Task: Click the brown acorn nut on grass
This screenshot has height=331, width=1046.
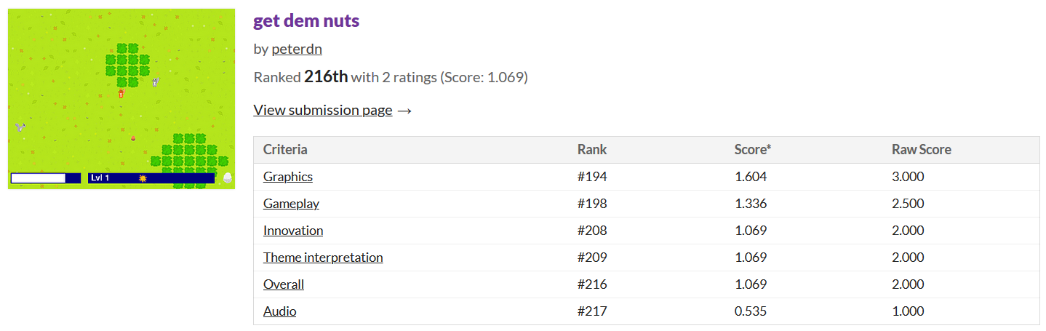Action: [133, 138]
